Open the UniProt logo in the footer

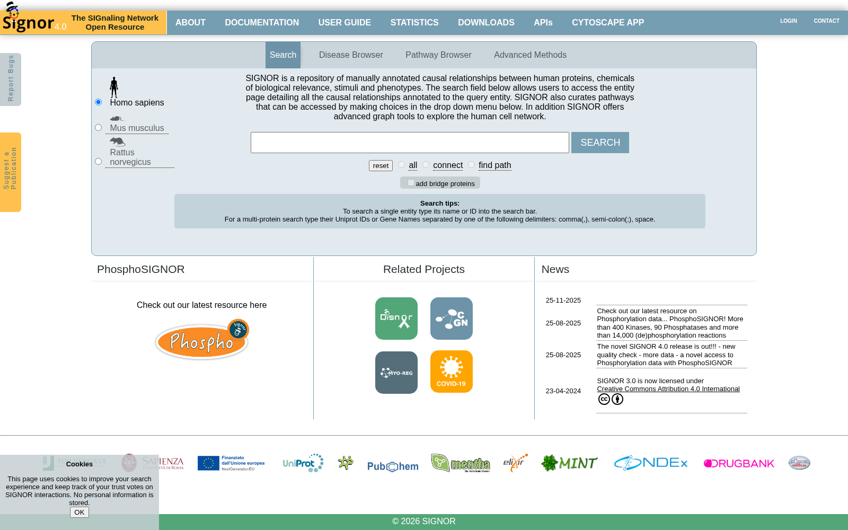(303, 463)
